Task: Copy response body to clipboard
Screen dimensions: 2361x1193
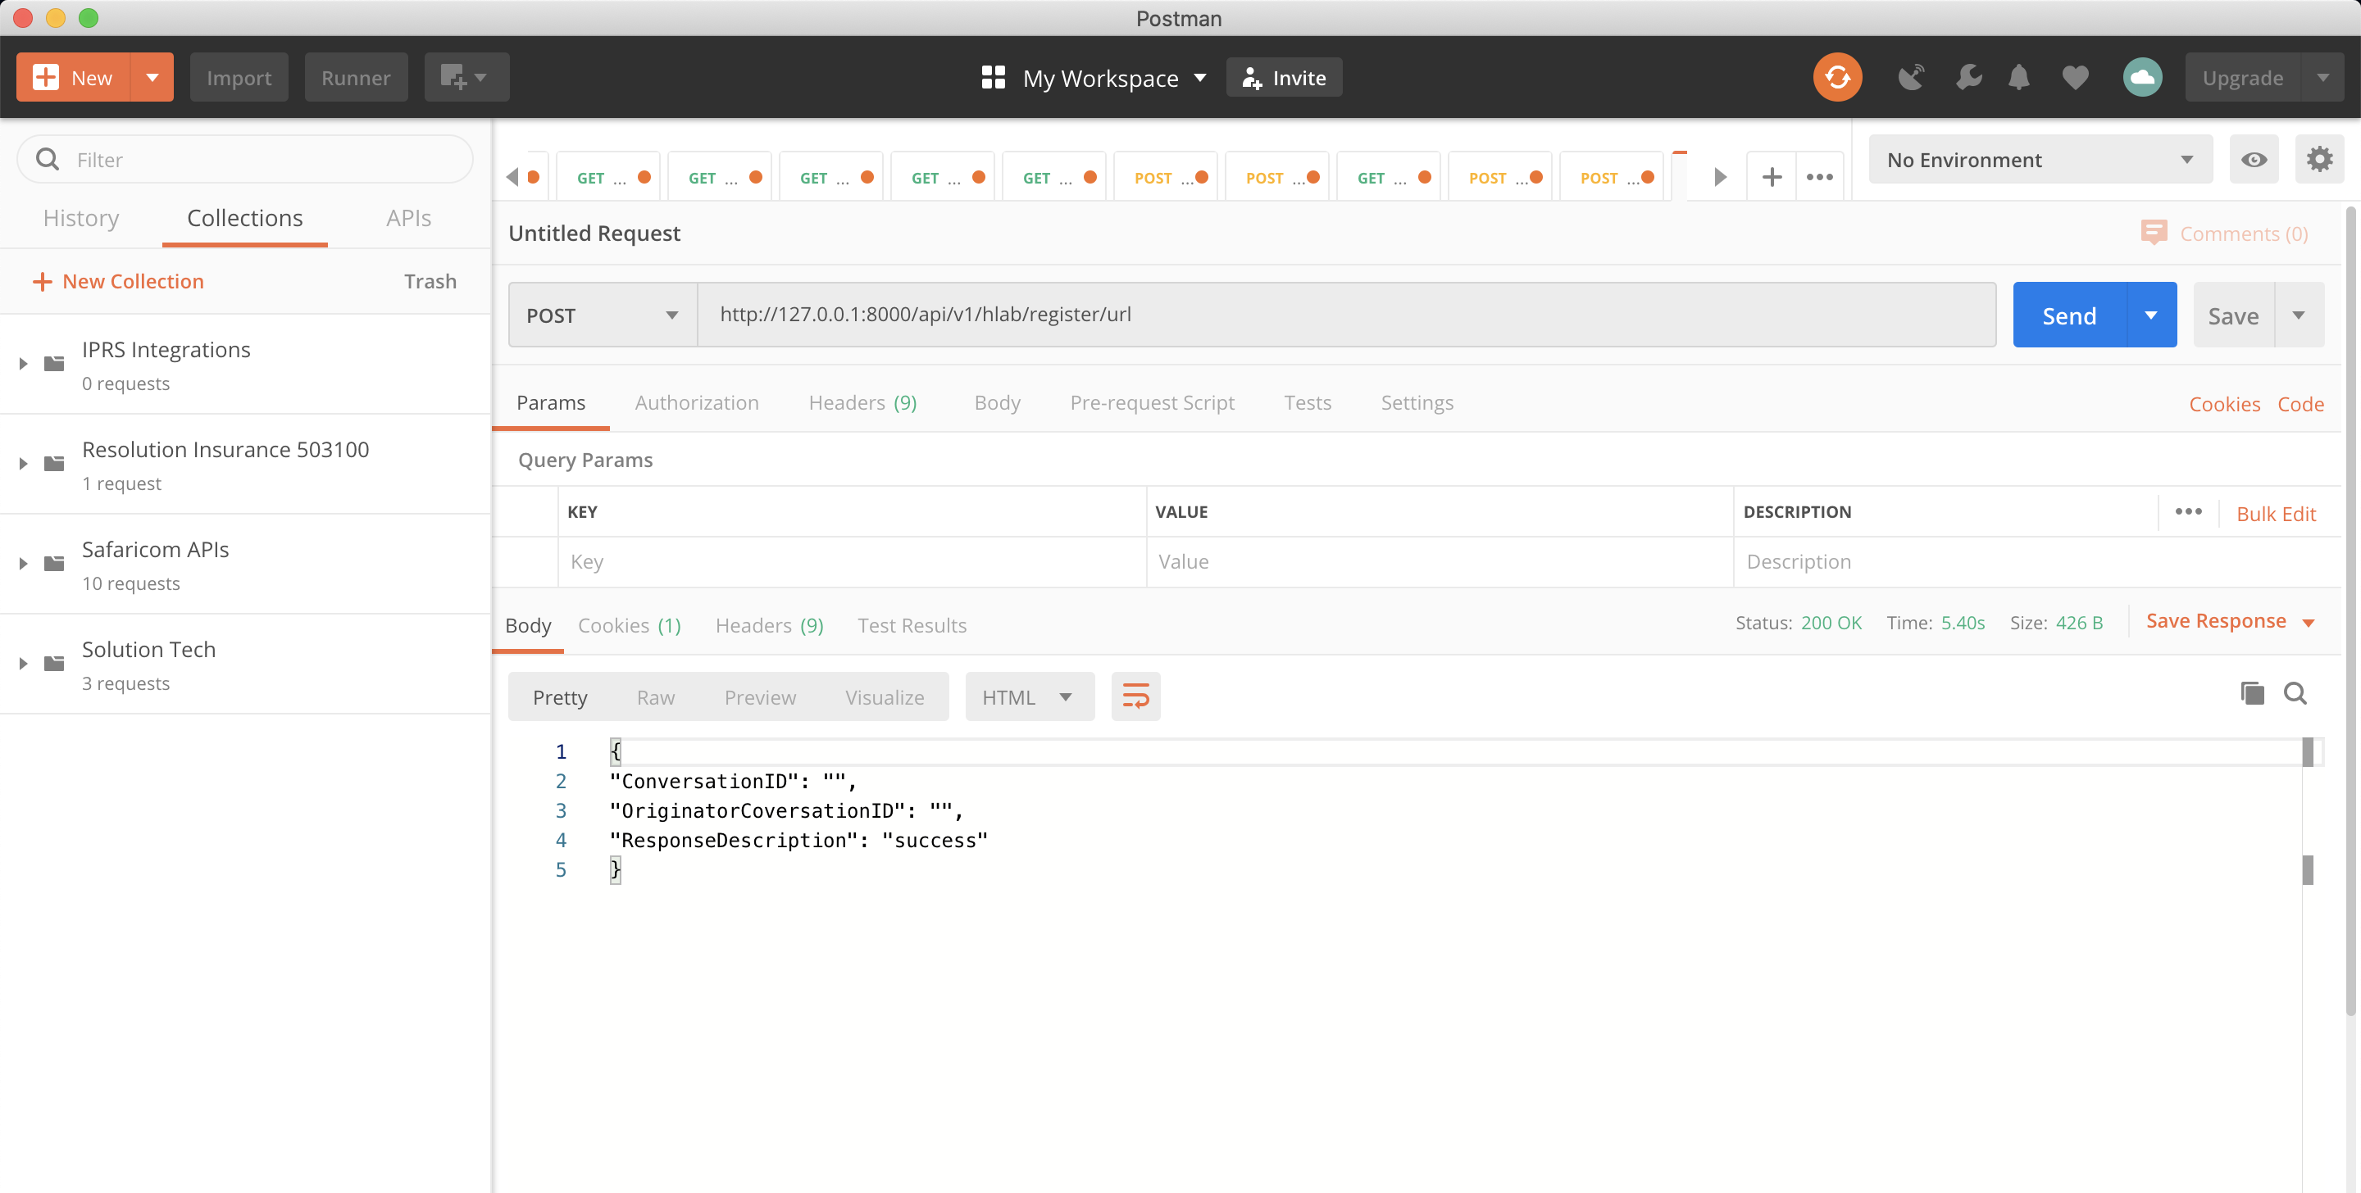Action: (x=2252, y=694)
